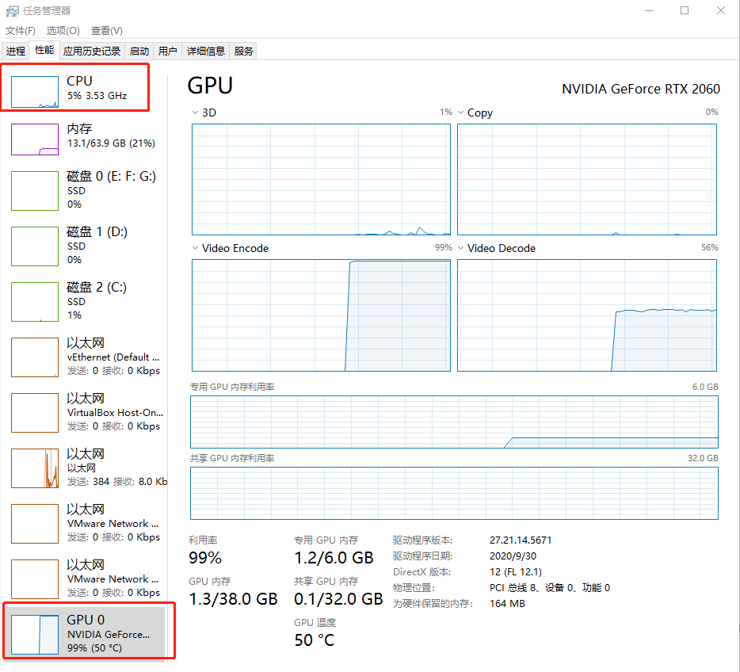Switch to the 启动 tab

click(139, 51)
